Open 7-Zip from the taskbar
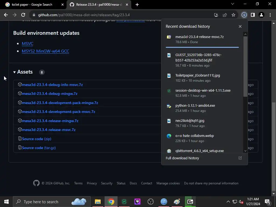276x207 pixels. 190,202
